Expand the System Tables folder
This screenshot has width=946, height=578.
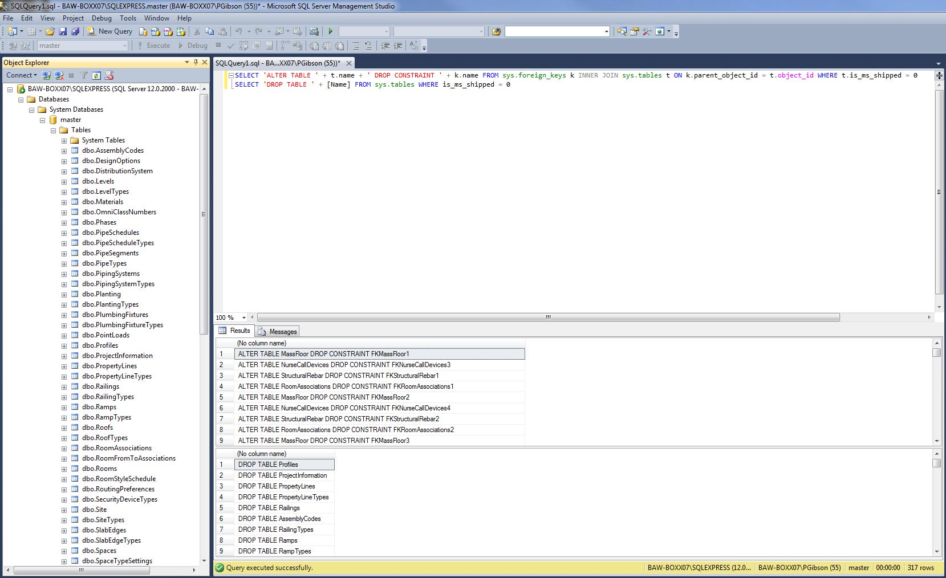click(64, 140)
